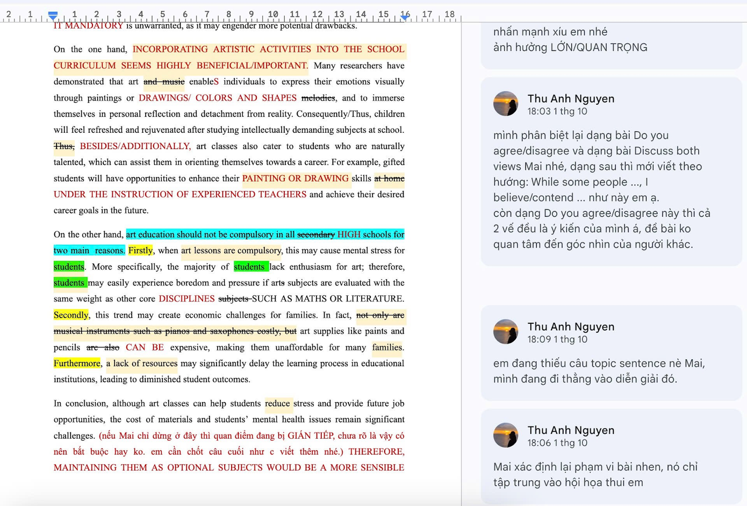Click the author name on the 18:06 comment

click(x=571, y=430)
